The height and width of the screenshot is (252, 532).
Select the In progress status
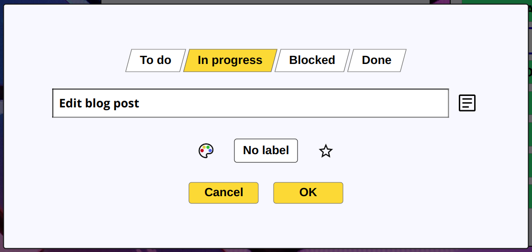pos(230,60)
